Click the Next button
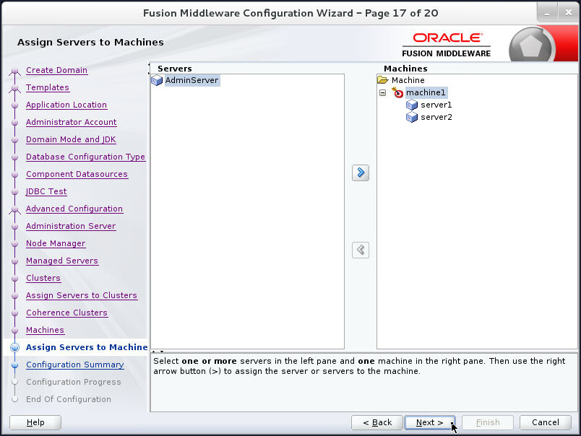581x436 pixels. coord(428,422)
